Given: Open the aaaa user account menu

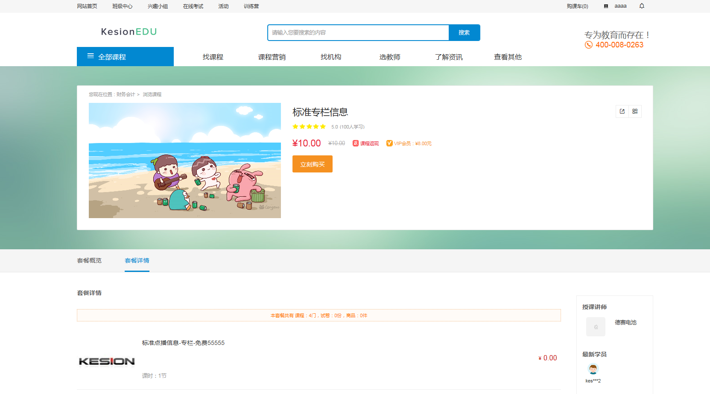Looking at the screenshot, I should (x=620, y=6).
